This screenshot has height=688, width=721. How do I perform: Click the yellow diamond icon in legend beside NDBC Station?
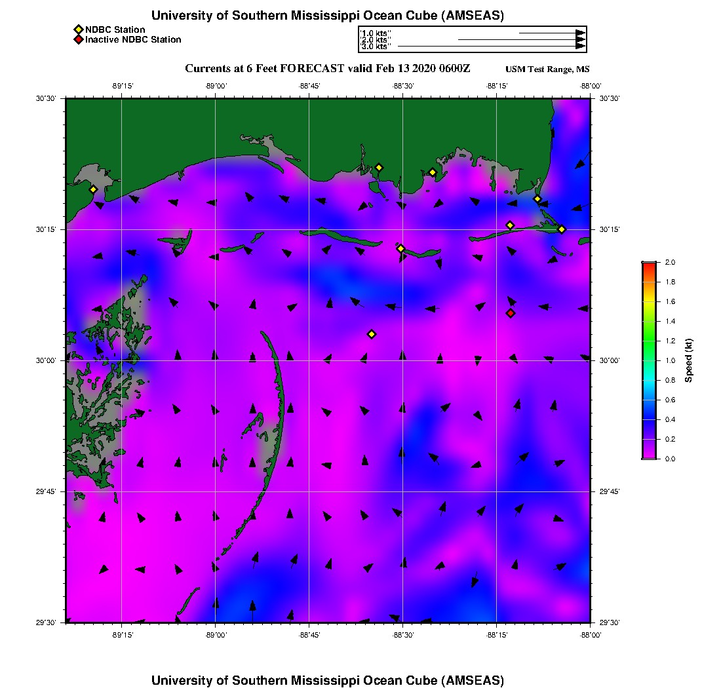pyautogui.click(x=78, y=29)
